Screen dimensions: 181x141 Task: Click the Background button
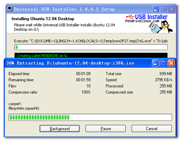[x=59, y=128]
